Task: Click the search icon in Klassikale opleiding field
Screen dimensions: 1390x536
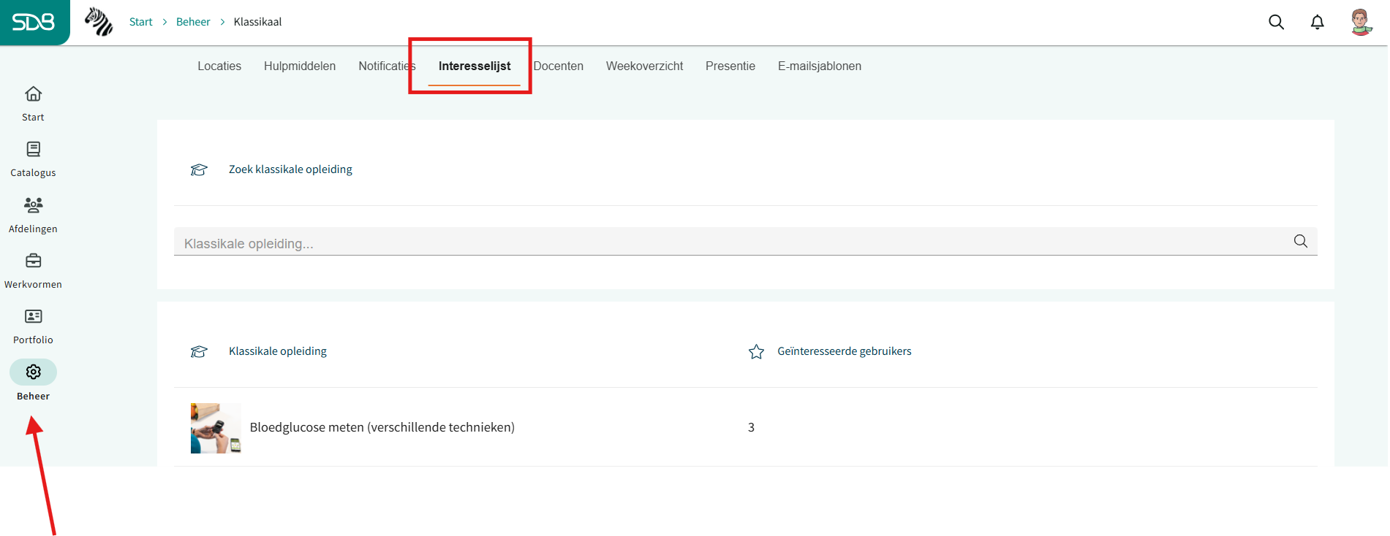Action: (1300, 241)
